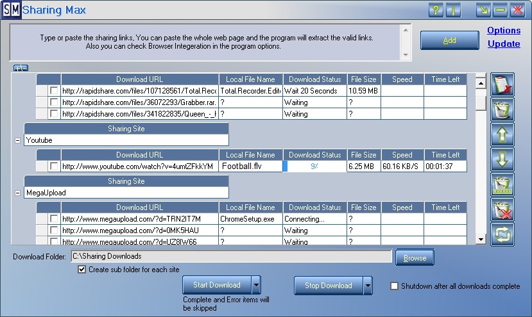This screenshot has width=532, height=317.
Task: Click the Download Folder path field
Action: pos(231,257)
